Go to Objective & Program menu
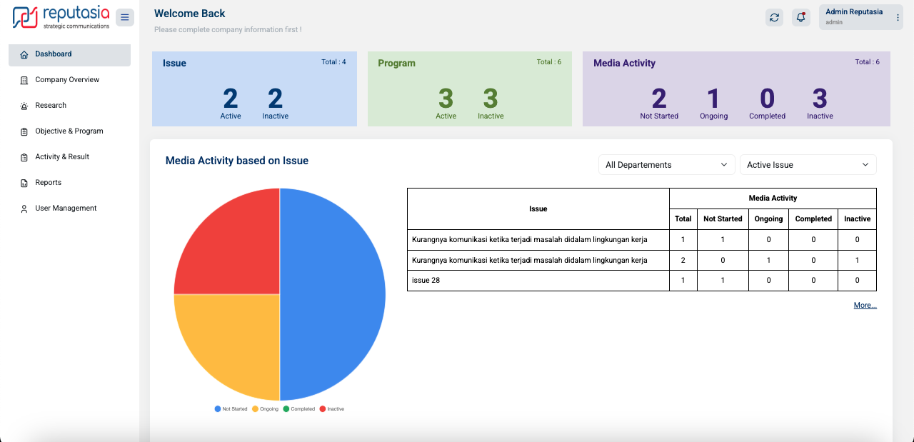 pyautogui.click(x=69, y=131)
